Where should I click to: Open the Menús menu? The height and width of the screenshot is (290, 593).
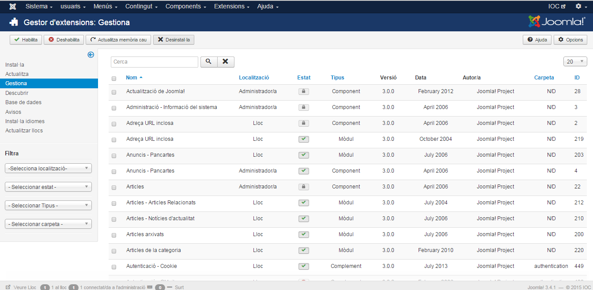(106, 7)
